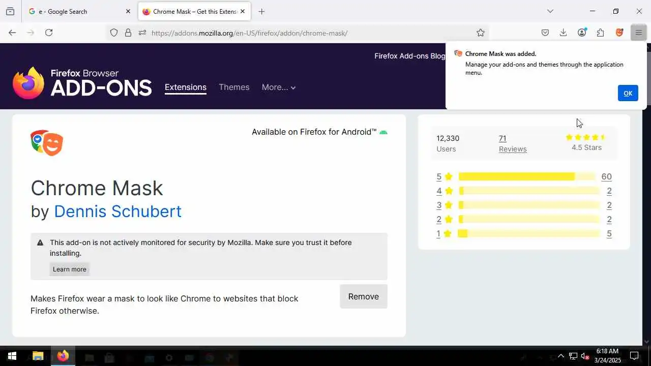Open the Save to Pocket icon
Screen dimensions: 651x366
545,33
